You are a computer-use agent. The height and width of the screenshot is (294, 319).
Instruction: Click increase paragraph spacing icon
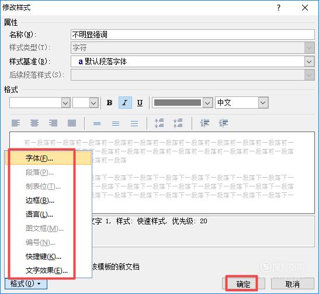[x=159, y=123]
